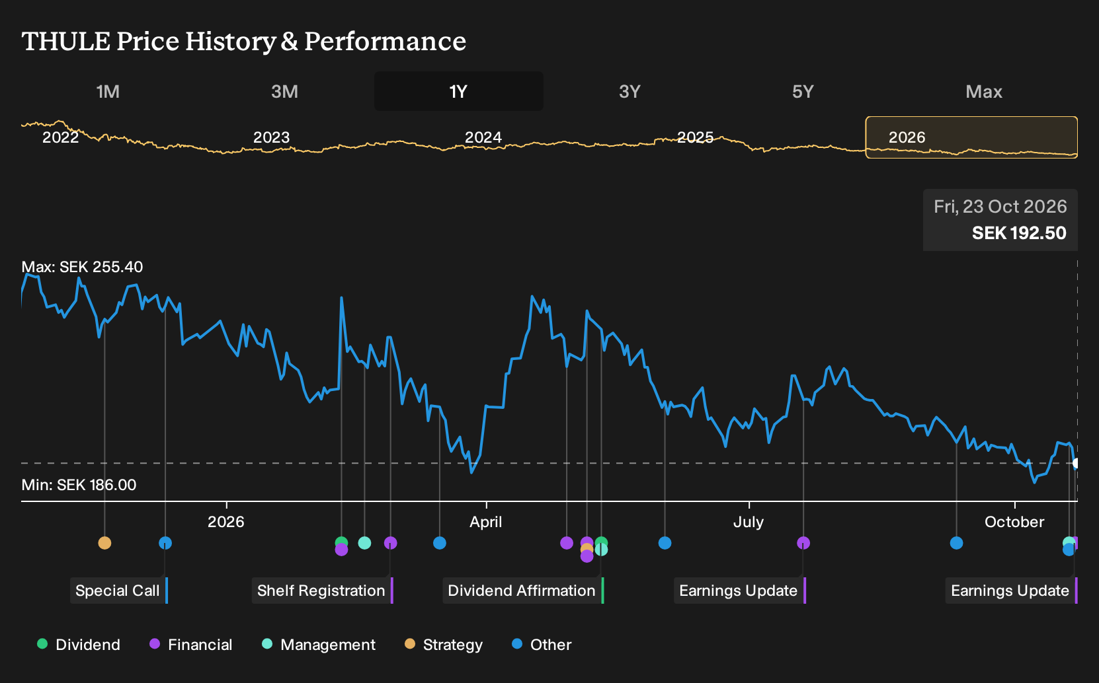
Task: Click the green Dividend dot above Dividend Affirmation
Action: point(601,542)
